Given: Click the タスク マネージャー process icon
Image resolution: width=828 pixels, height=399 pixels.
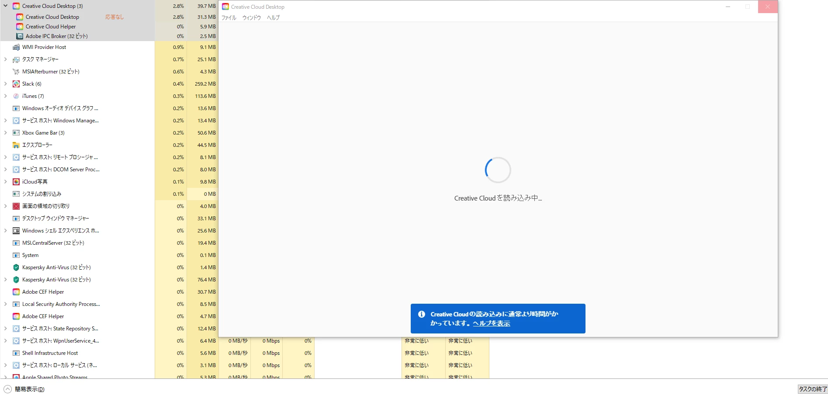Looking at the screenshot, I should click(16, 59).
